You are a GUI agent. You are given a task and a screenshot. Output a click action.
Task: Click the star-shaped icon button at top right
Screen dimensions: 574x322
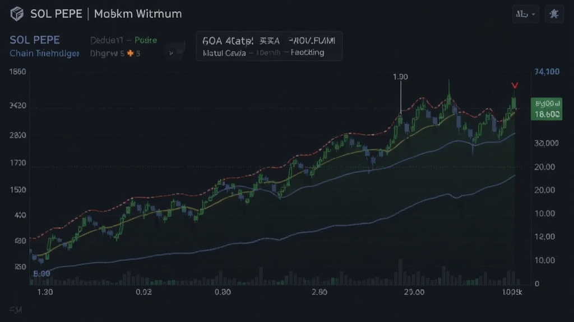554,14
